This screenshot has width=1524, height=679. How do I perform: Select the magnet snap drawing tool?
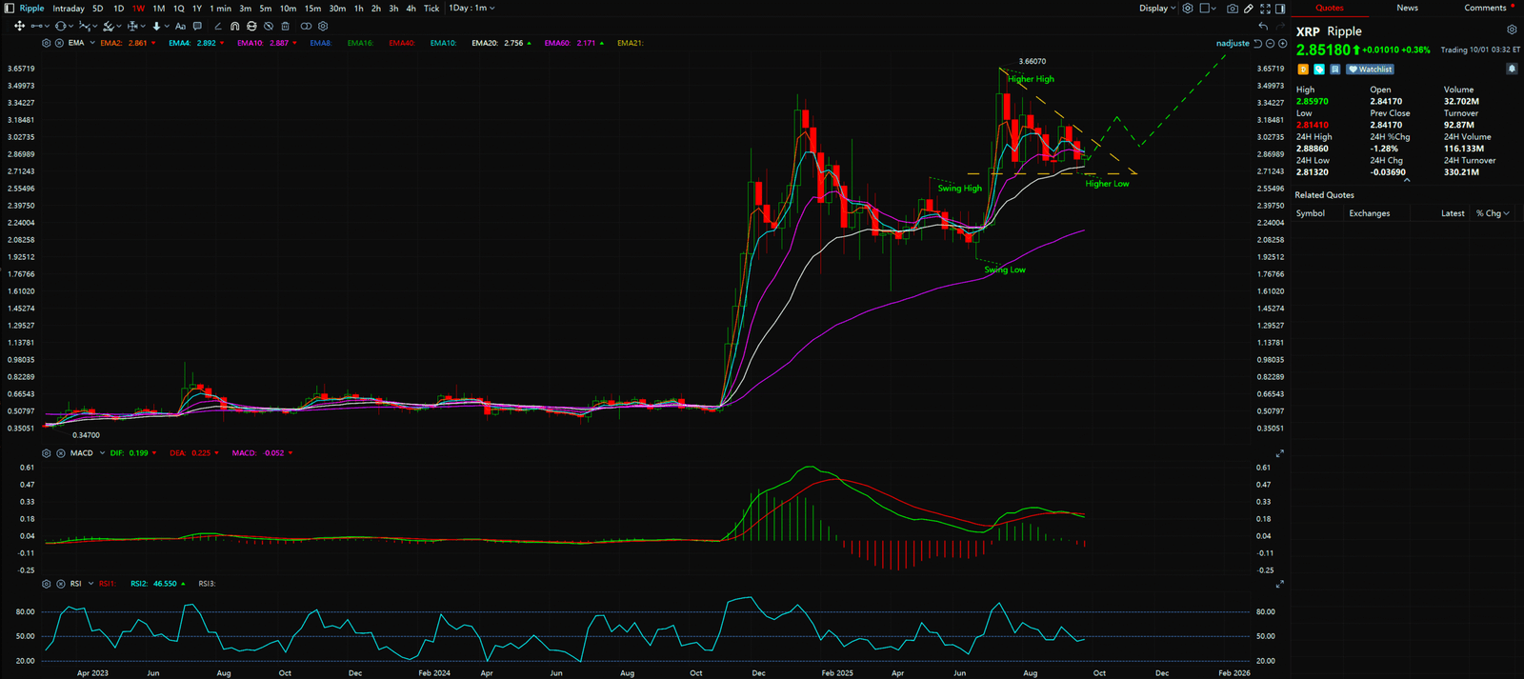[234, 27]
